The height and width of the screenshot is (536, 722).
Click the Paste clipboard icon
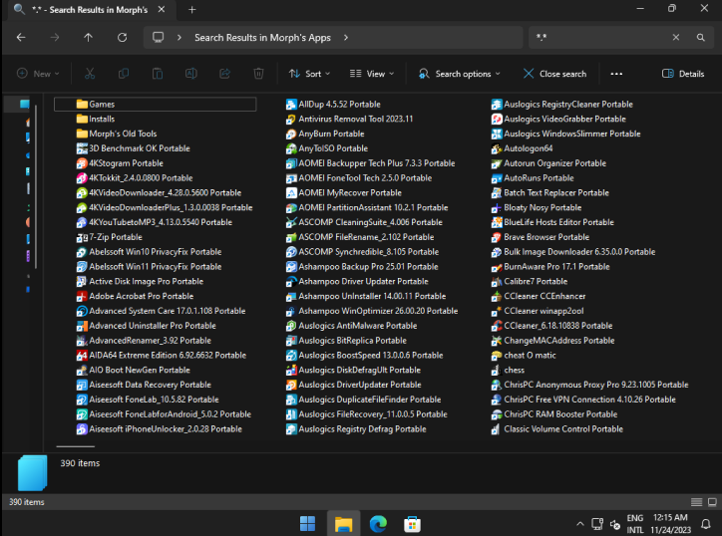[x=158, y=74]
